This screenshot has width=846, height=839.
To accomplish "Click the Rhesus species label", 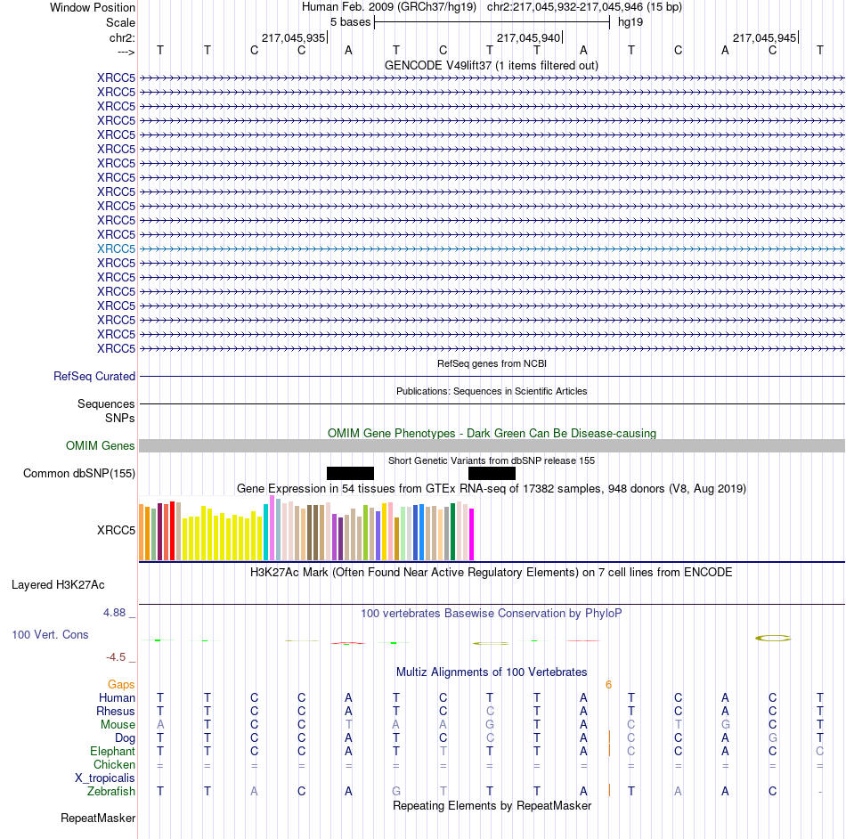I will click(x=116, y=711).
